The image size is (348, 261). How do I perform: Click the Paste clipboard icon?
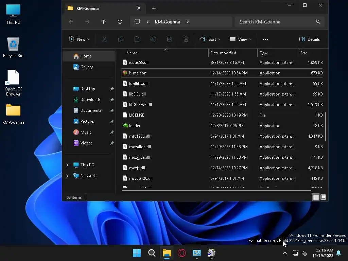(137, 39)
